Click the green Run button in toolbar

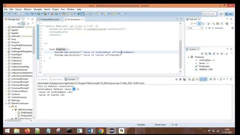[39, 14]
